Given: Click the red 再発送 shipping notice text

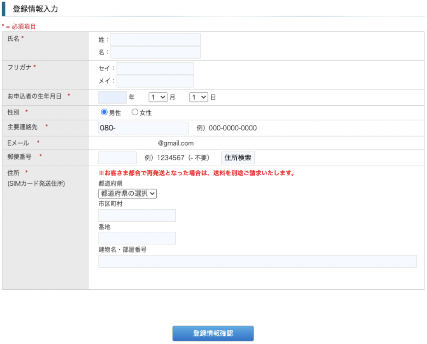Looking at the screenshot, I should click(196, 173).
